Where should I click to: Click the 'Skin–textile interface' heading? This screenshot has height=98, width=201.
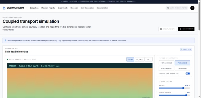[x=16, y=52]
